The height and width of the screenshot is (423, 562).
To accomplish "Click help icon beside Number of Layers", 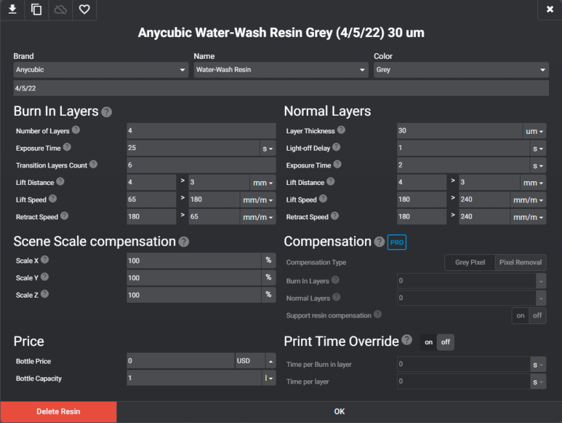I will click(x=76, y=130).
